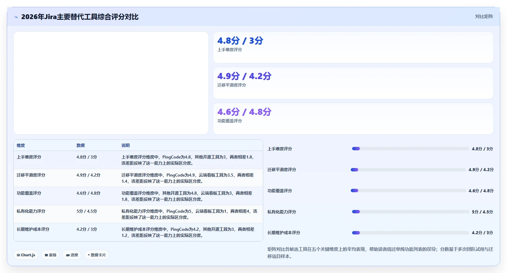Select table cell 长期维护成本评分
Image resolution: width=507 pixels, height=273 pixels.
(x=33, y=229)
